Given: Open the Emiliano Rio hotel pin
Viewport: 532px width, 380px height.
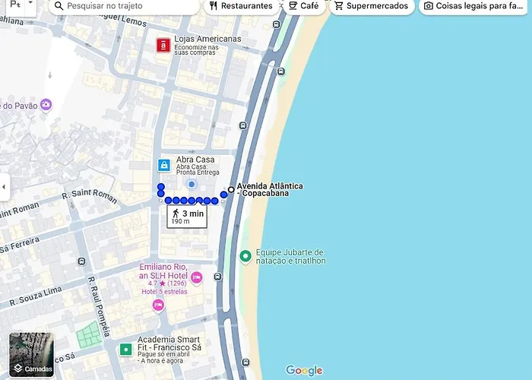Looking at the screenshot, I should pyautogui.click(x=196, y=278).
